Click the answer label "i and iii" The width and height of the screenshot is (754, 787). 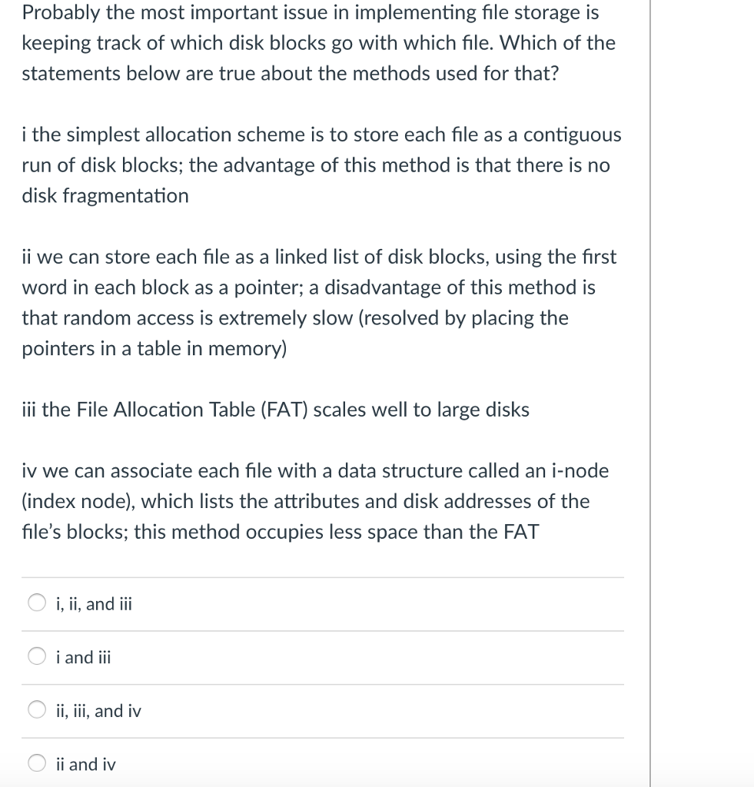pos(83,657)
